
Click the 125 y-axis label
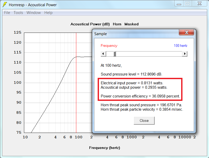18,33
